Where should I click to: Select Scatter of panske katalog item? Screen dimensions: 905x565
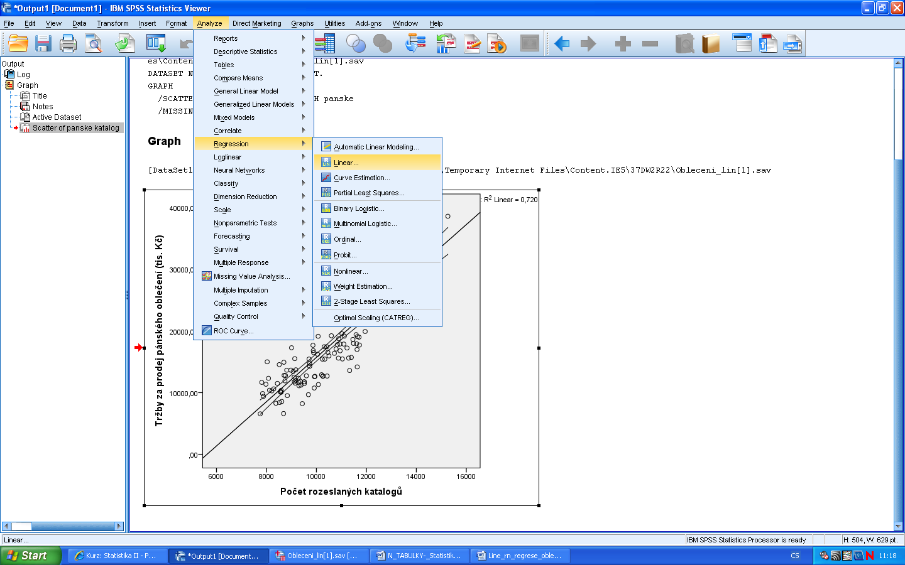click(76, 128)
